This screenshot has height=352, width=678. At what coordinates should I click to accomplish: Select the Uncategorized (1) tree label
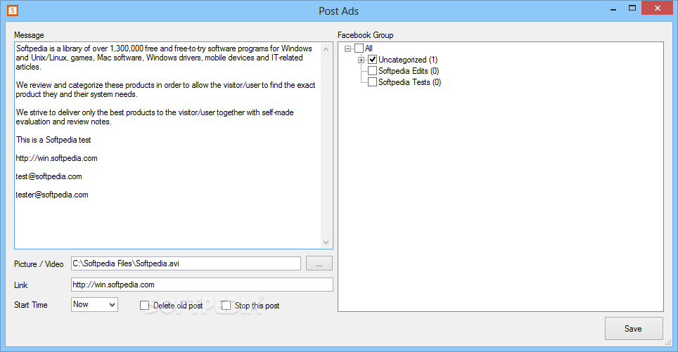pyautogui.click(x=408, y=60)
